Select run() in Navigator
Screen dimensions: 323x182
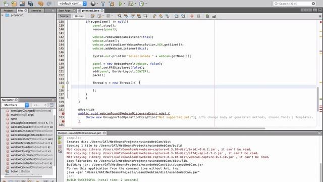coord(14,119)
